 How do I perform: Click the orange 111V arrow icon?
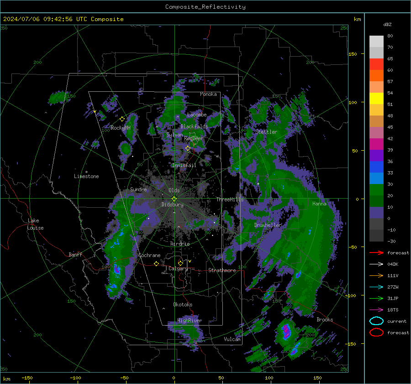click(x=376, y=275)
